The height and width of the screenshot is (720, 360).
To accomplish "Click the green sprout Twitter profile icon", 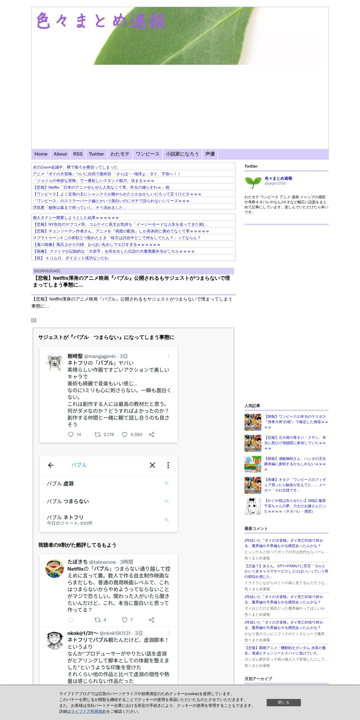I will [x=253, y=182].
